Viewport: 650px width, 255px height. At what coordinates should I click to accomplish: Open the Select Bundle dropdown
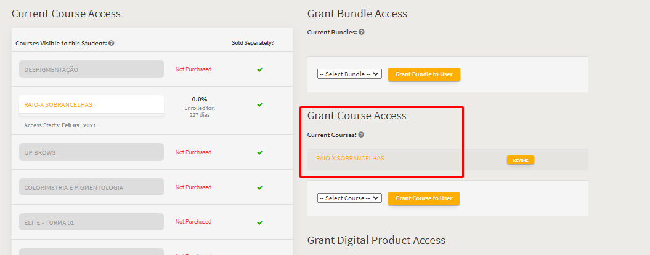coord(349,74)
